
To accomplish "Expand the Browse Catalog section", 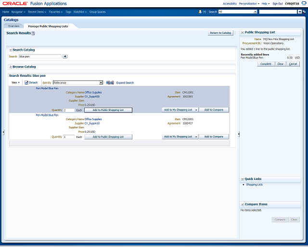I will (x=11, y=67).
